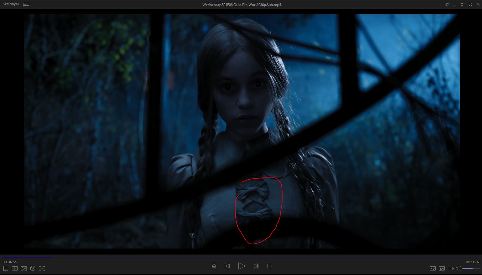
Task: Enter fullscreen from the title bar
Action: [x=470, y=5]
